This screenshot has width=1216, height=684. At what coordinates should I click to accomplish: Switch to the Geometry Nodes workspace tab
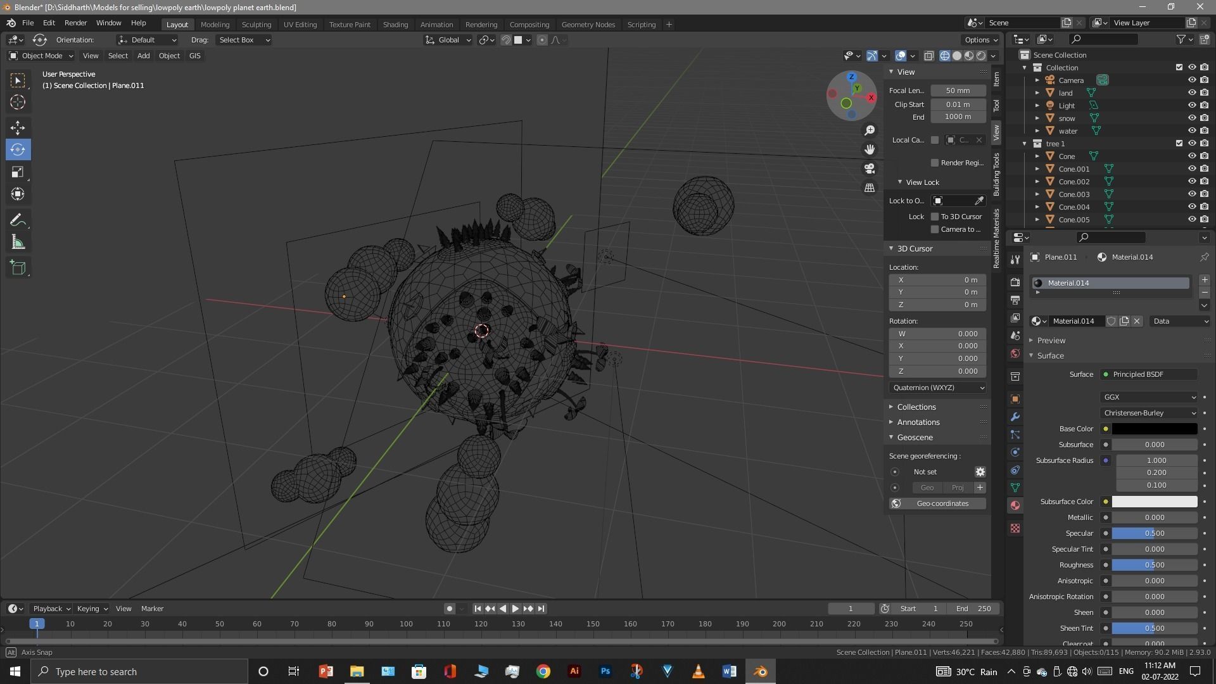[588, 25]
